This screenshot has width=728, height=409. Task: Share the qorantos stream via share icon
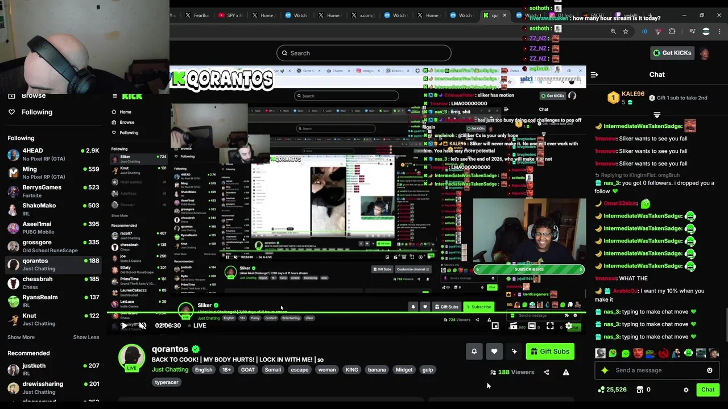coord(546,372)
